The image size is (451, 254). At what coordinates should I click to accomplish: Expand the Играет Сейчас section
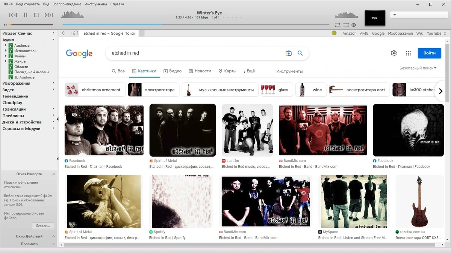point(53,33)
